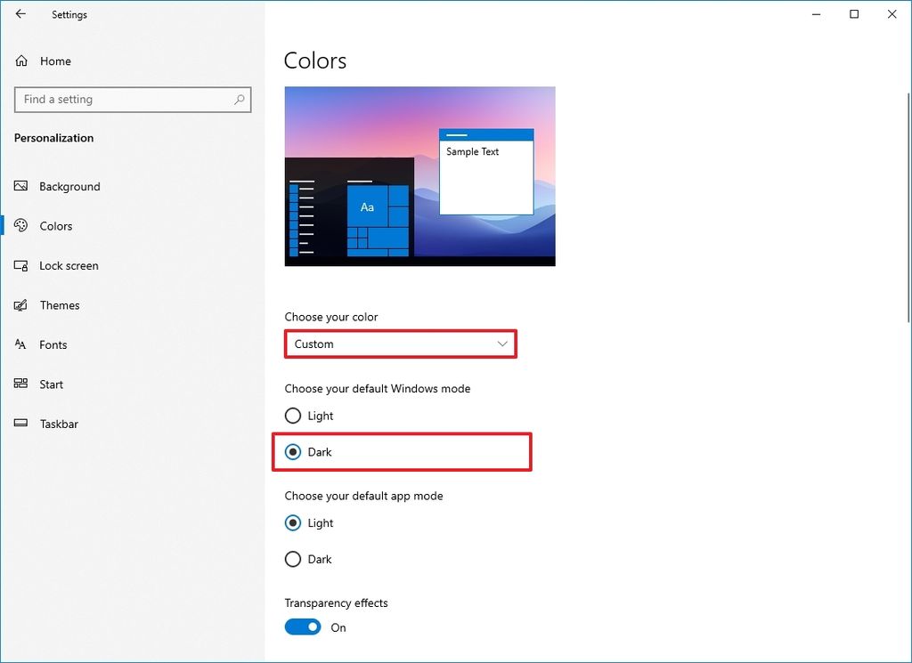
Task: Click the search dropdown magnifier in Find a setting
Action: 239,99
